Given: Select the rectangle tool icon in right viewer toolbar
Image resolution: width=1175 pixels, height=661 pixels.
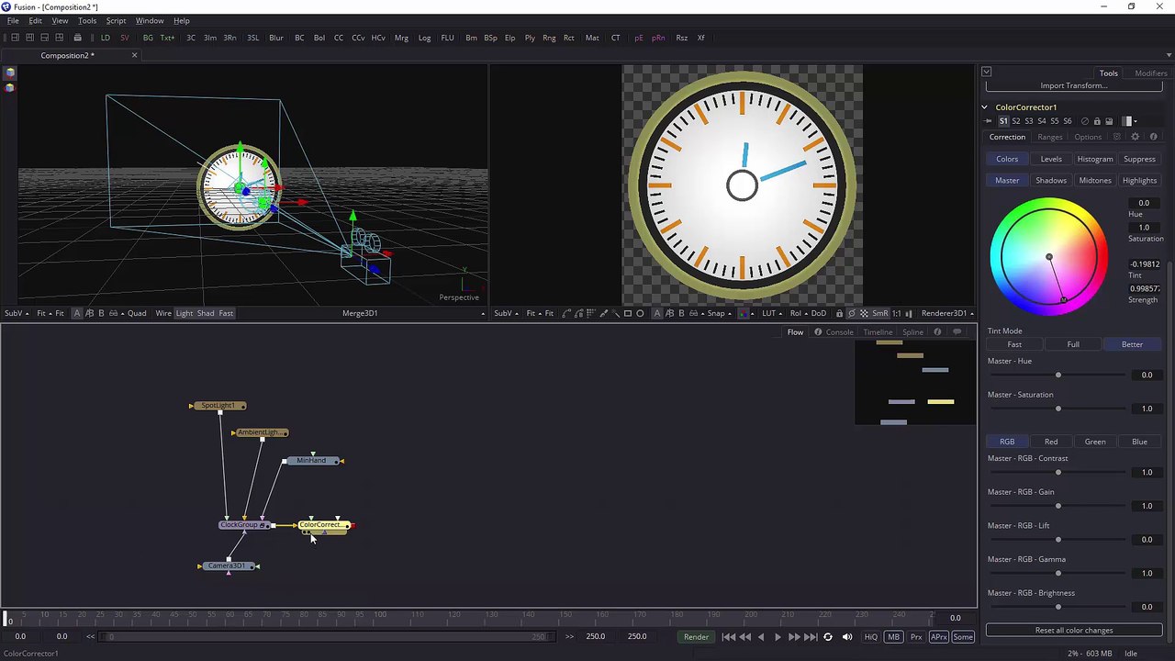Looking at the screenshot, I should click(628, 313).
